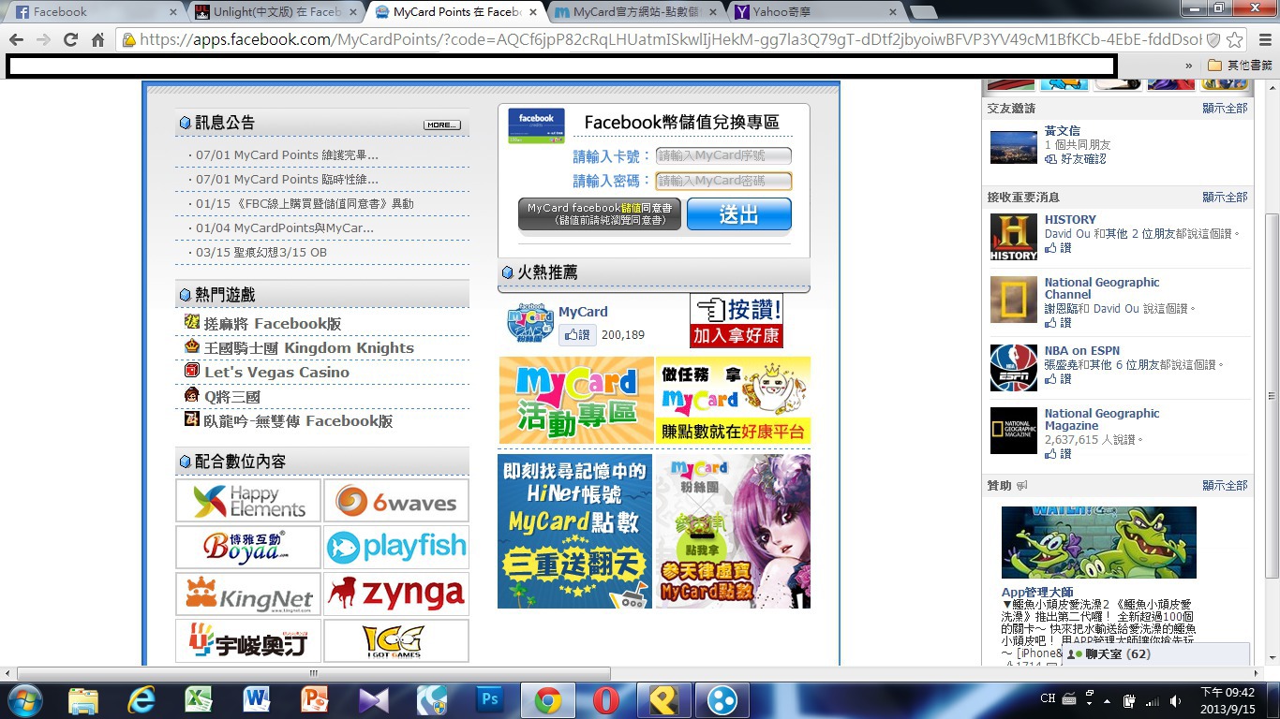1280x719 pixels.
Task: Open the KingNet partner logo
Action: [x=248, y=594]
